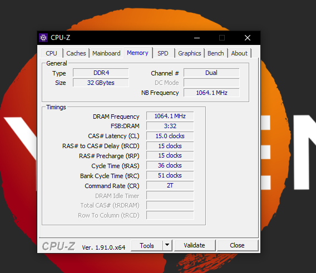This screenshot has height=273, width=316.
Task: Click the Bank Cycle Time value 51 clocks
Action: 170,175
